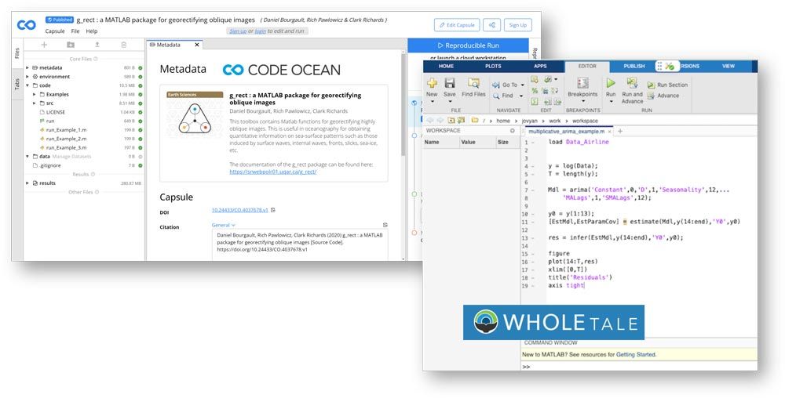
Task: Click the new file plus icon
Action: point(44,45)
